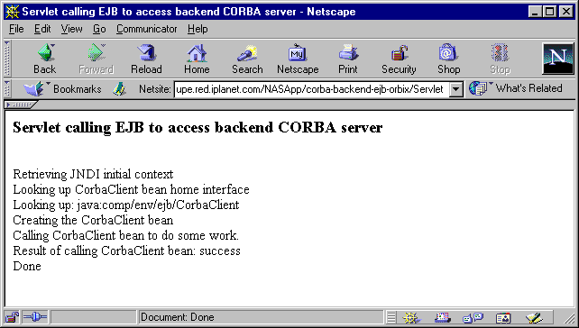Screen dimensions: 579x328
Task: Close the Netscape window
Action: coord(566,12)
